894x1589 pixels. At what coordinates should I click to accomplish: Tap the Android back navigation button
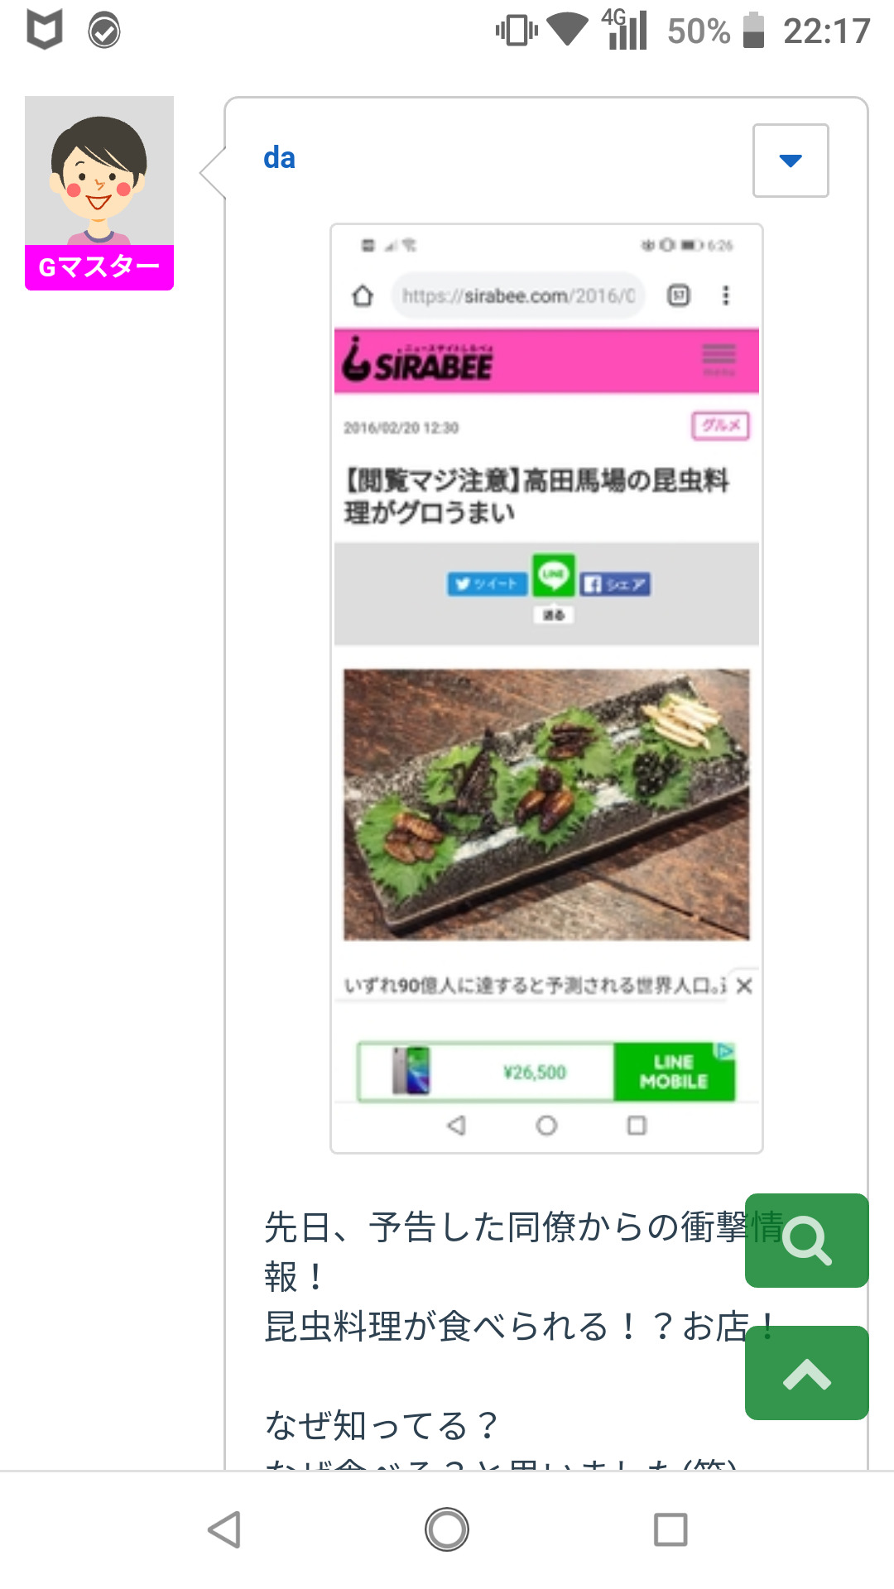pos(223,1529)
